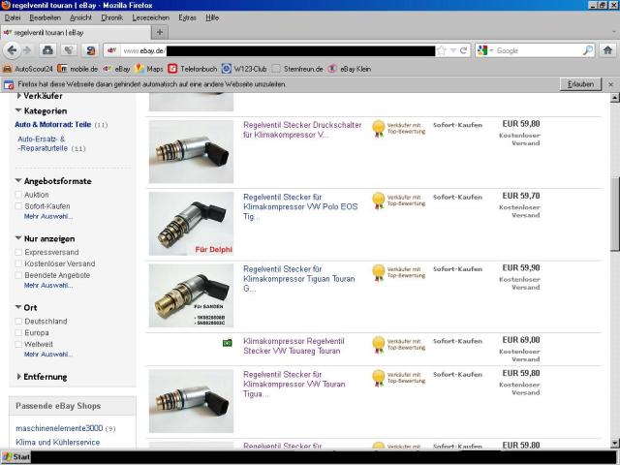Bookmark this page with the star icon
This screenshot has width=620, height=465.
point(442,50)
